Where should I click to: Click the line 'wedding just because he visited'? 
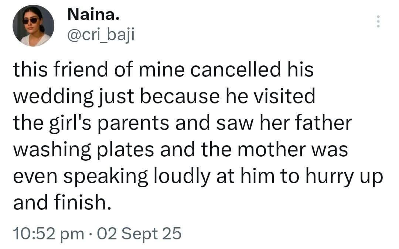pos(164,96)
